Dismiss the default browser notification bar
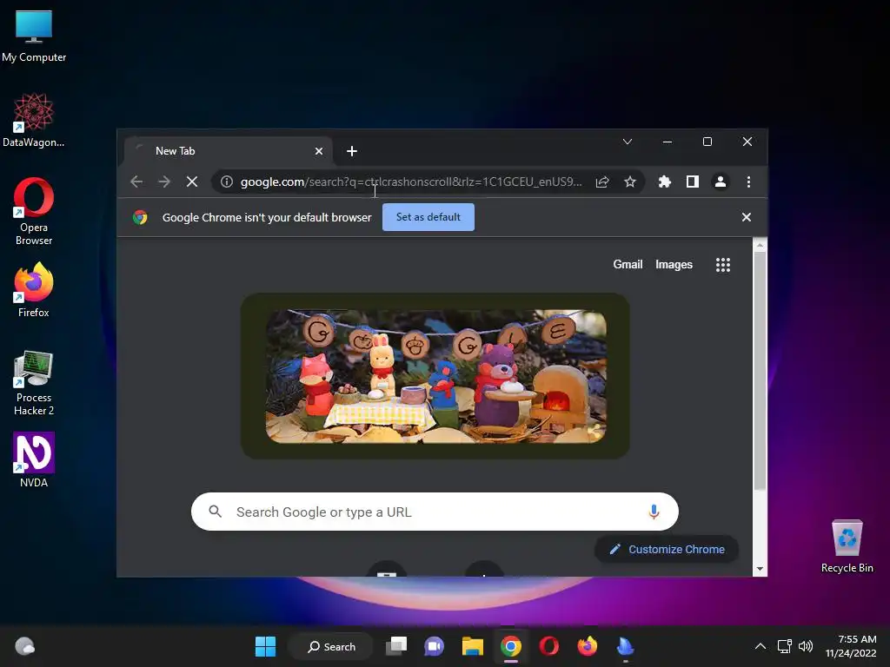890x667 pixels. (x=747, y=217)
